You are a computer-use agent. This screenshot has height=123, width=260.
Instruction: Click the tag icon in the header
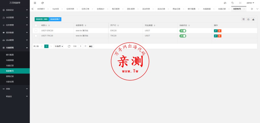[233, 3]
